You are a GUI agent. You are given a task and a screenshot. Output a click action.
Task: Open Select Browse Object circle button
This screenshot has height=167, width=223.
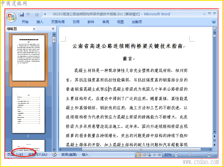point(214,141)
